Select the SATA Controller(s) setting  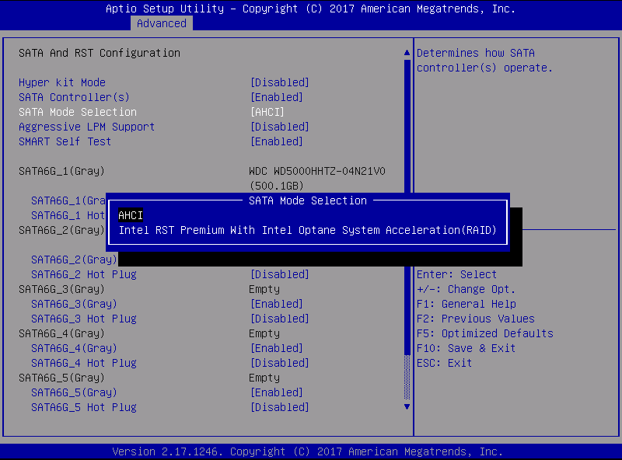(74, 97)
